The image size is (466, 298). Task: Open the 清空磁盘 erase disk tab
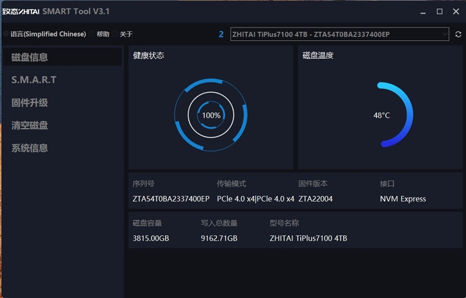[x=30, y=125]
